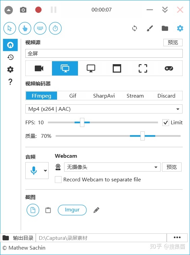The image size is (190, 255).
Task: Select the game capture controller source
Action: [169, 68]
